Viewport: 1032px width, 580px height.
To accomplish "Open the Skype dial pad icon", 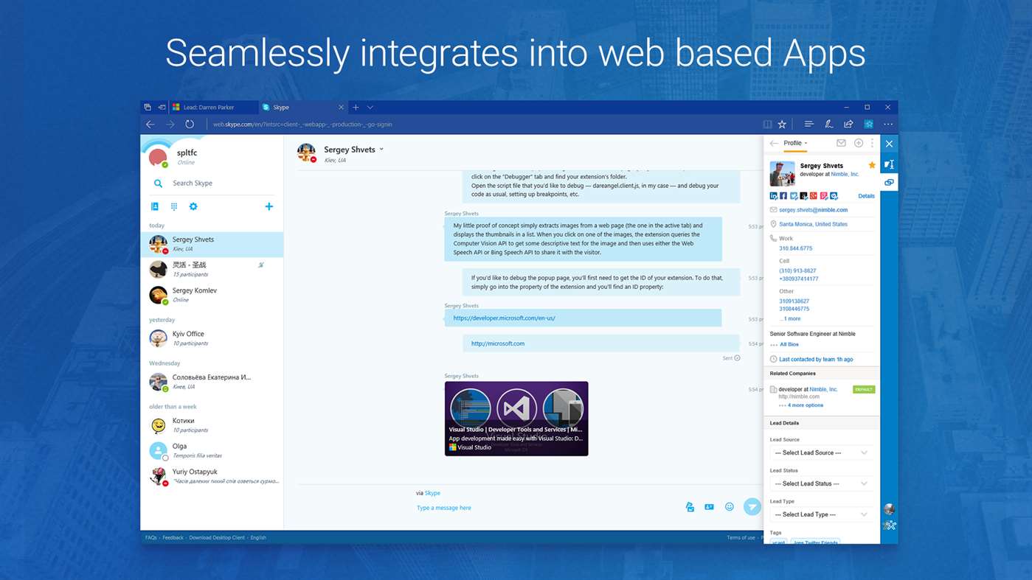I will coord(174,206).
